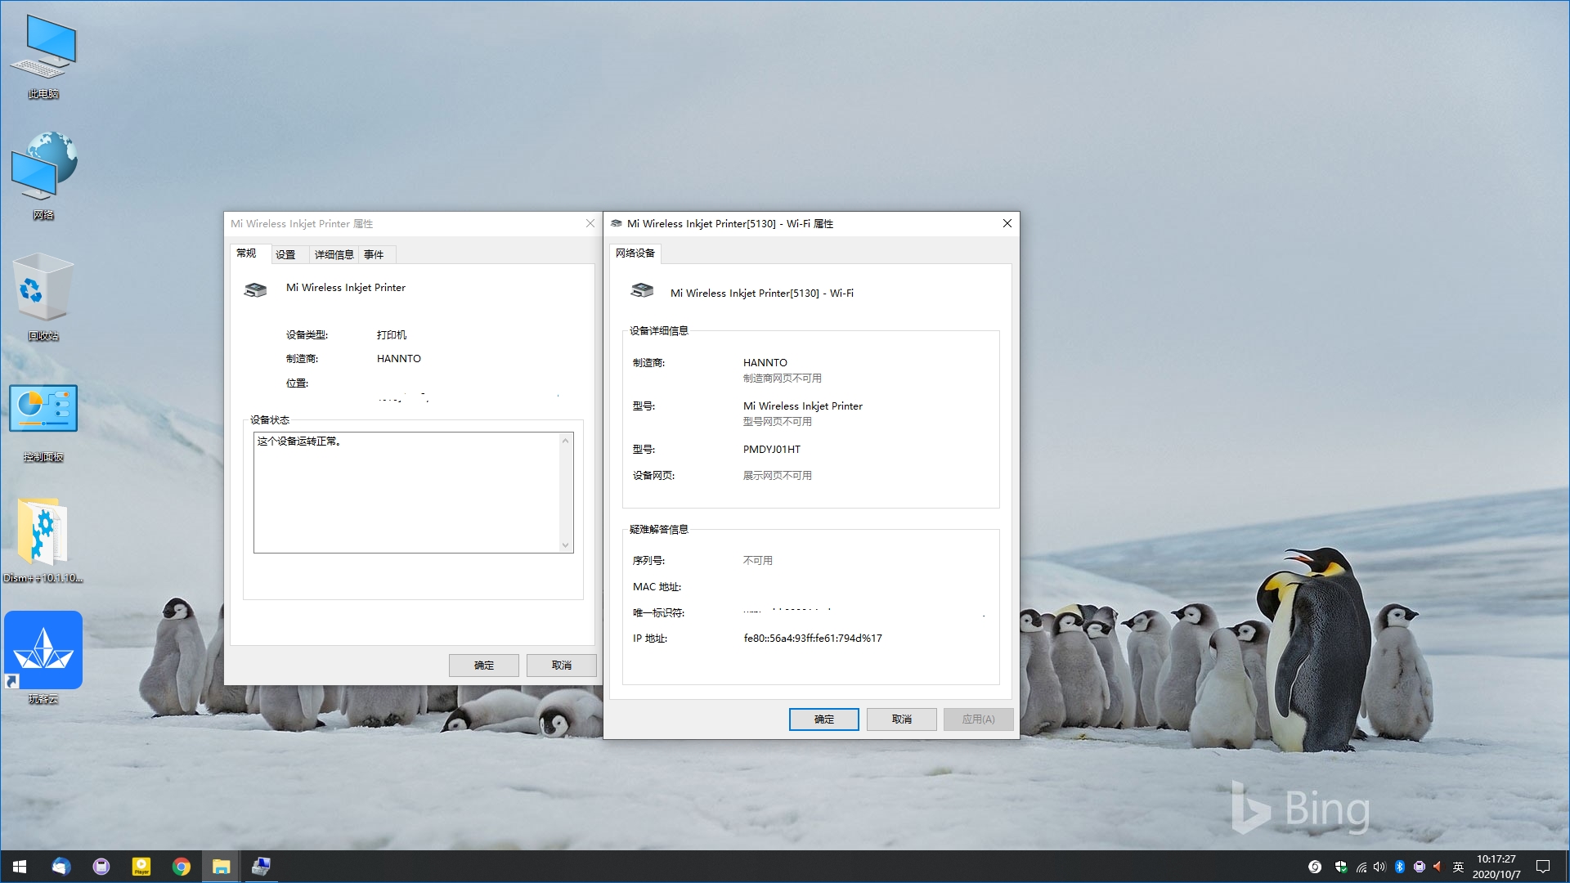Click the Bluetooth tray icon

point(1399,867)
